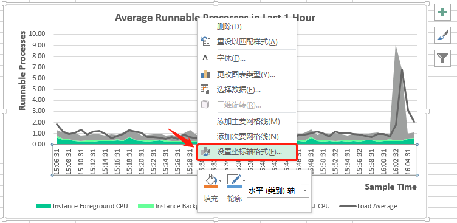Expand the 填充 fill color dropdown arrow
Image resolution: width=457 pixels, height=223 pixels.
221,180
